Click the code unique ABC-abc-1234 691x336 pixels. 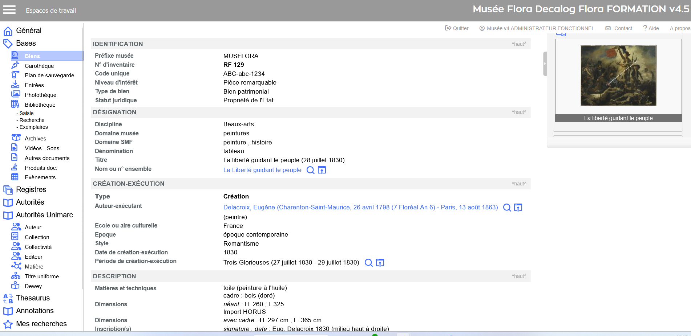coord(244,74)
